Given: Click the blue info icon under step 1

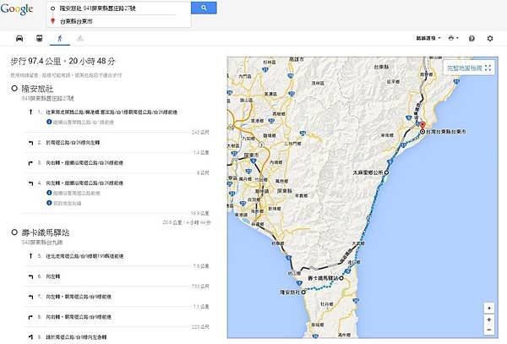Looking at the screenshot, I should pyautogui.click(x=49, y=122).
